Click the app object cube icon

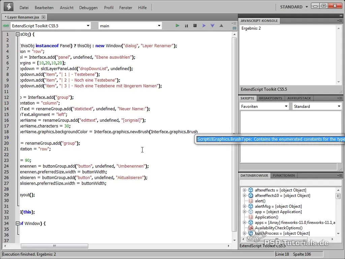pyautogui.click(x=251, y=212)
